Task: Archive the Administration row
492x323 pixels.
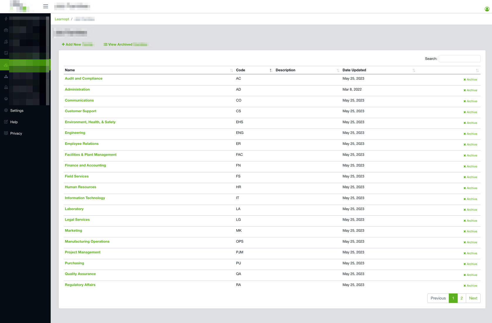Action: (470, 90)
